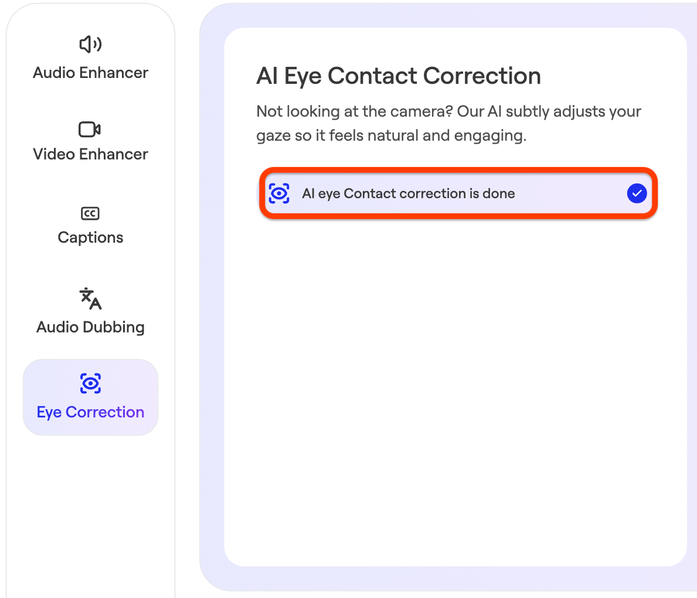Screen dimensions: 697x598
Task: Click eye scan icon in status row
Action: click(x=279, y=193)
